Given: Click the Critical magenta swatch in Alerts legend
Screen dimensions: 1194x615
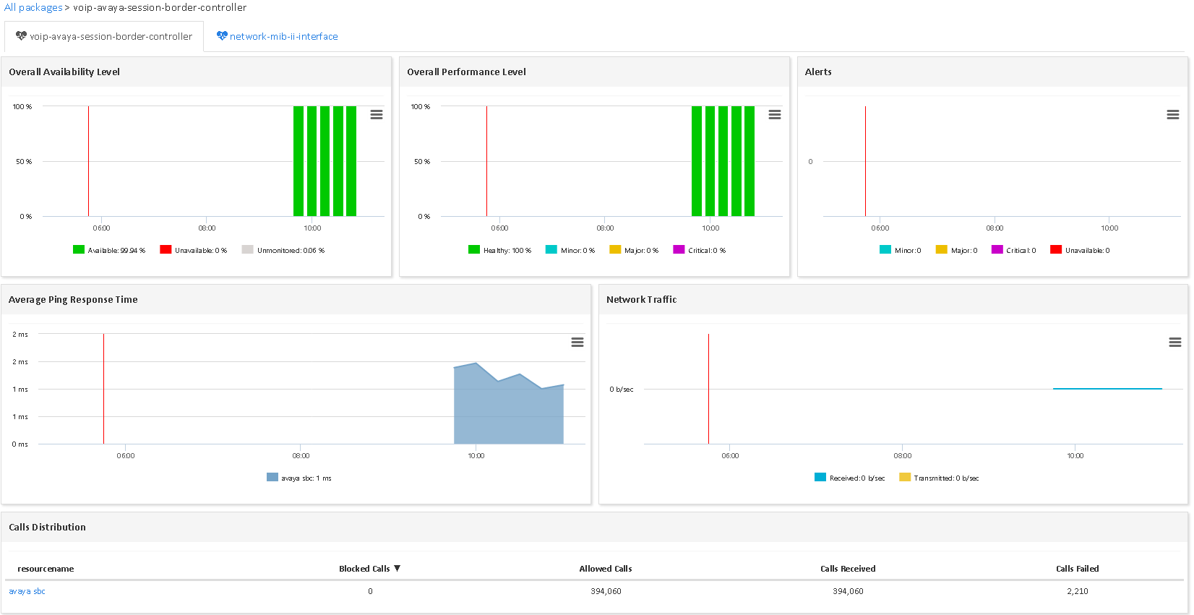Looking at the screenshot, I should point(997,250).
